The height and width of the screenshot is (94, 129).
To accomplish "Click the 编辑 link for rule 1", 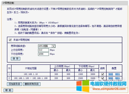I will tap(111, 74).
